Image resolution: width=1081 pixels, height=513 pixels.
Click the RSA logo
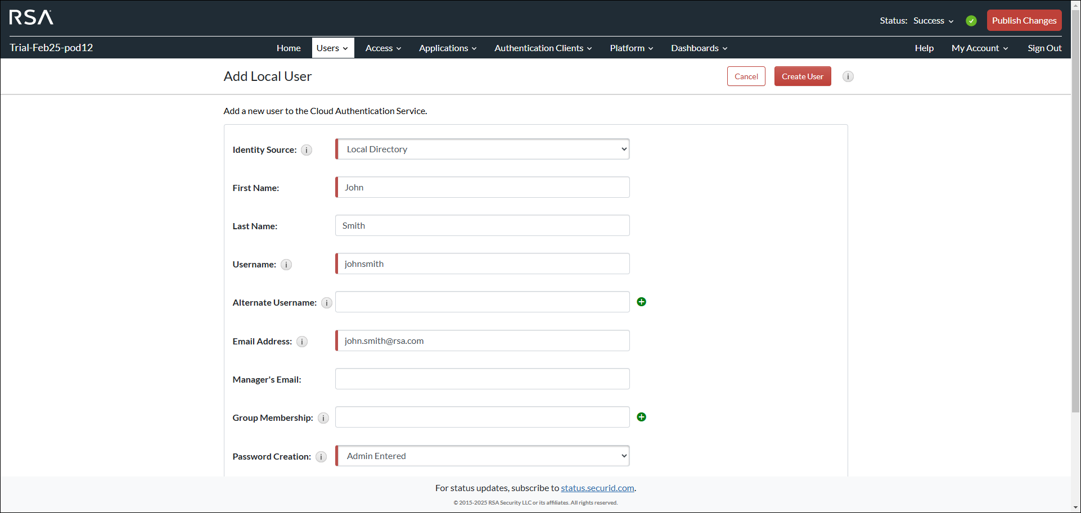[31, 17]
